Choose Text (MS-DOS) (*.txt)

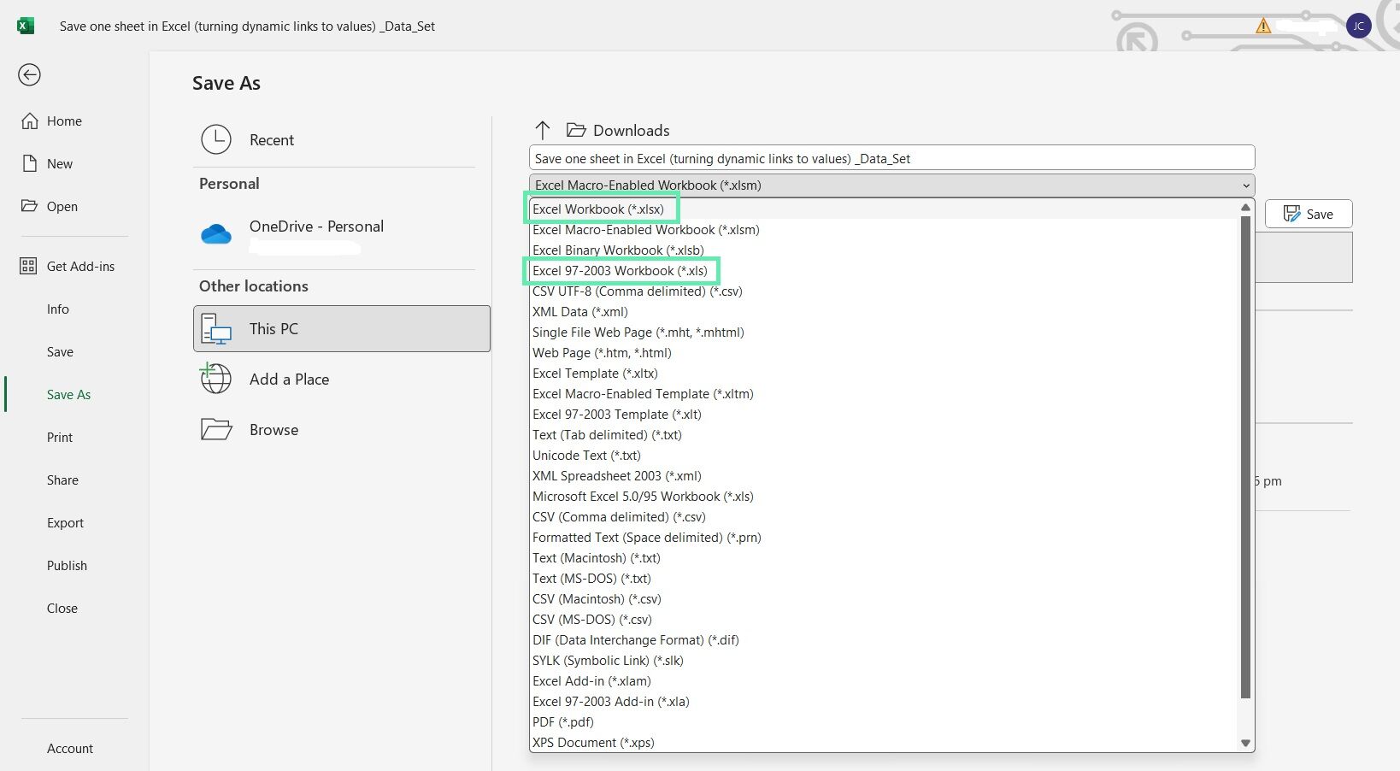884,578
